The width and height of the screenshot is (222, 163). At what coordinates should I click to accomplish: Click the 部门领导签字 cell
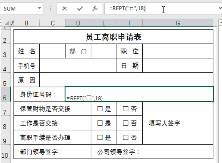pyautogui.click(x=52, y=152)
